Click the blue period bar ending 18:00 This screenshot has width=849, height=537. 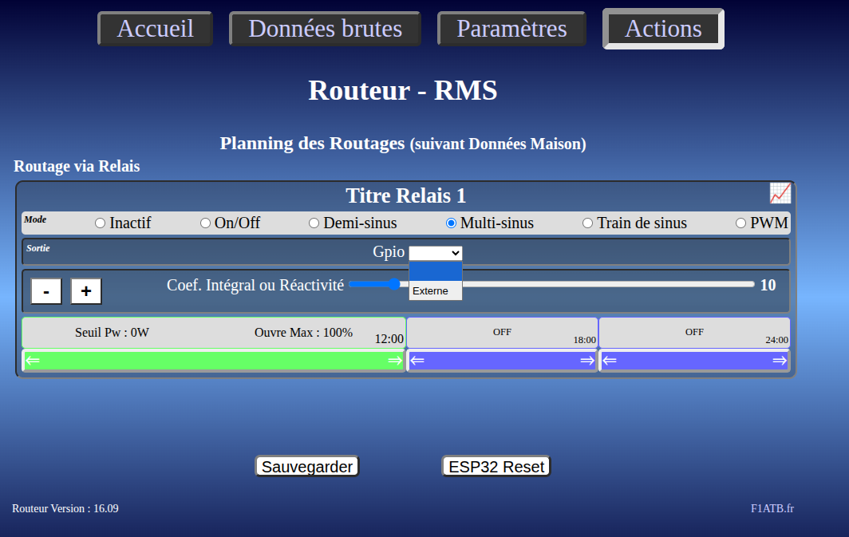coord(502,361)
